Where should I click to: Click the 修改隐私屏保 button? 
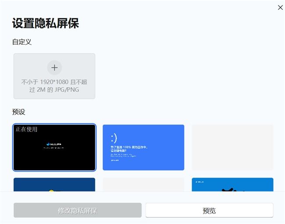coord(78,210)
